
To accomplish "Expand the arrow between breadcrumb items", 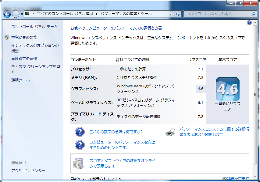I will pos(97,14).
